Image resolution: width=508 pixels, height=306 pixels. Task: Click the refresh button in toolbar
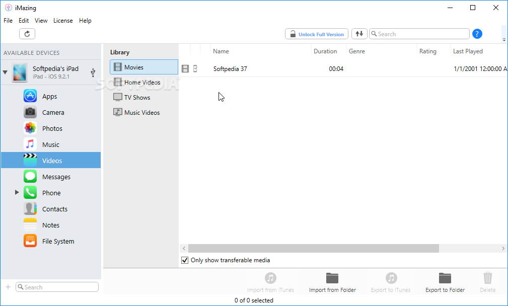click(x=27, y=34)
